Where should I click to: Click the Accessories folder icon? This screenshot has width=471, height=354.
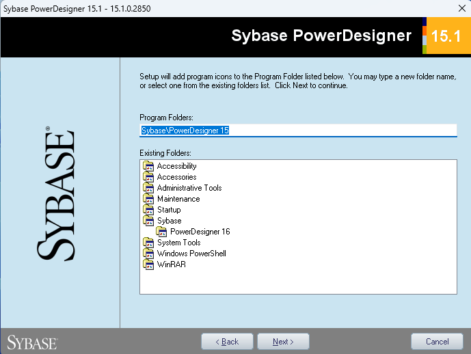(x=148, y=177)
